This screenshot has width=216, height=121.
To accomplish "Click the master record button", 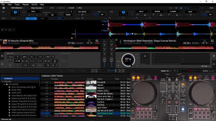I will pyautogui.click(x=191, y=71).
